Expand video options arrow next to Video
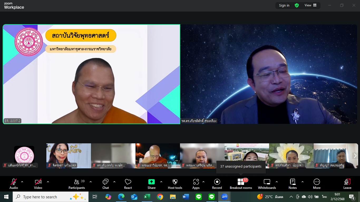This screenshot has width=360, height=202. click(48, 182)
